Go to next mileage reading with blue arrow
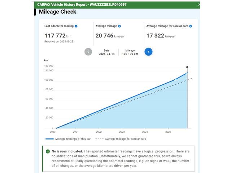The image size is (231, 173). pos(148,52)
